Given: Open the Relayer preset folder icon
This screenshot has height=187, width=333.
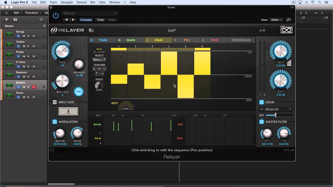Looking at the screenshot, I should point(91,30).
